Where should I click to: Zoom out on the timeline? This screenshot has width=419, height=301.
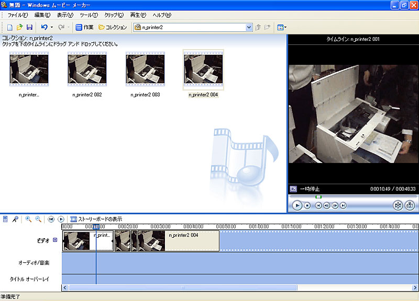(38, 219)
